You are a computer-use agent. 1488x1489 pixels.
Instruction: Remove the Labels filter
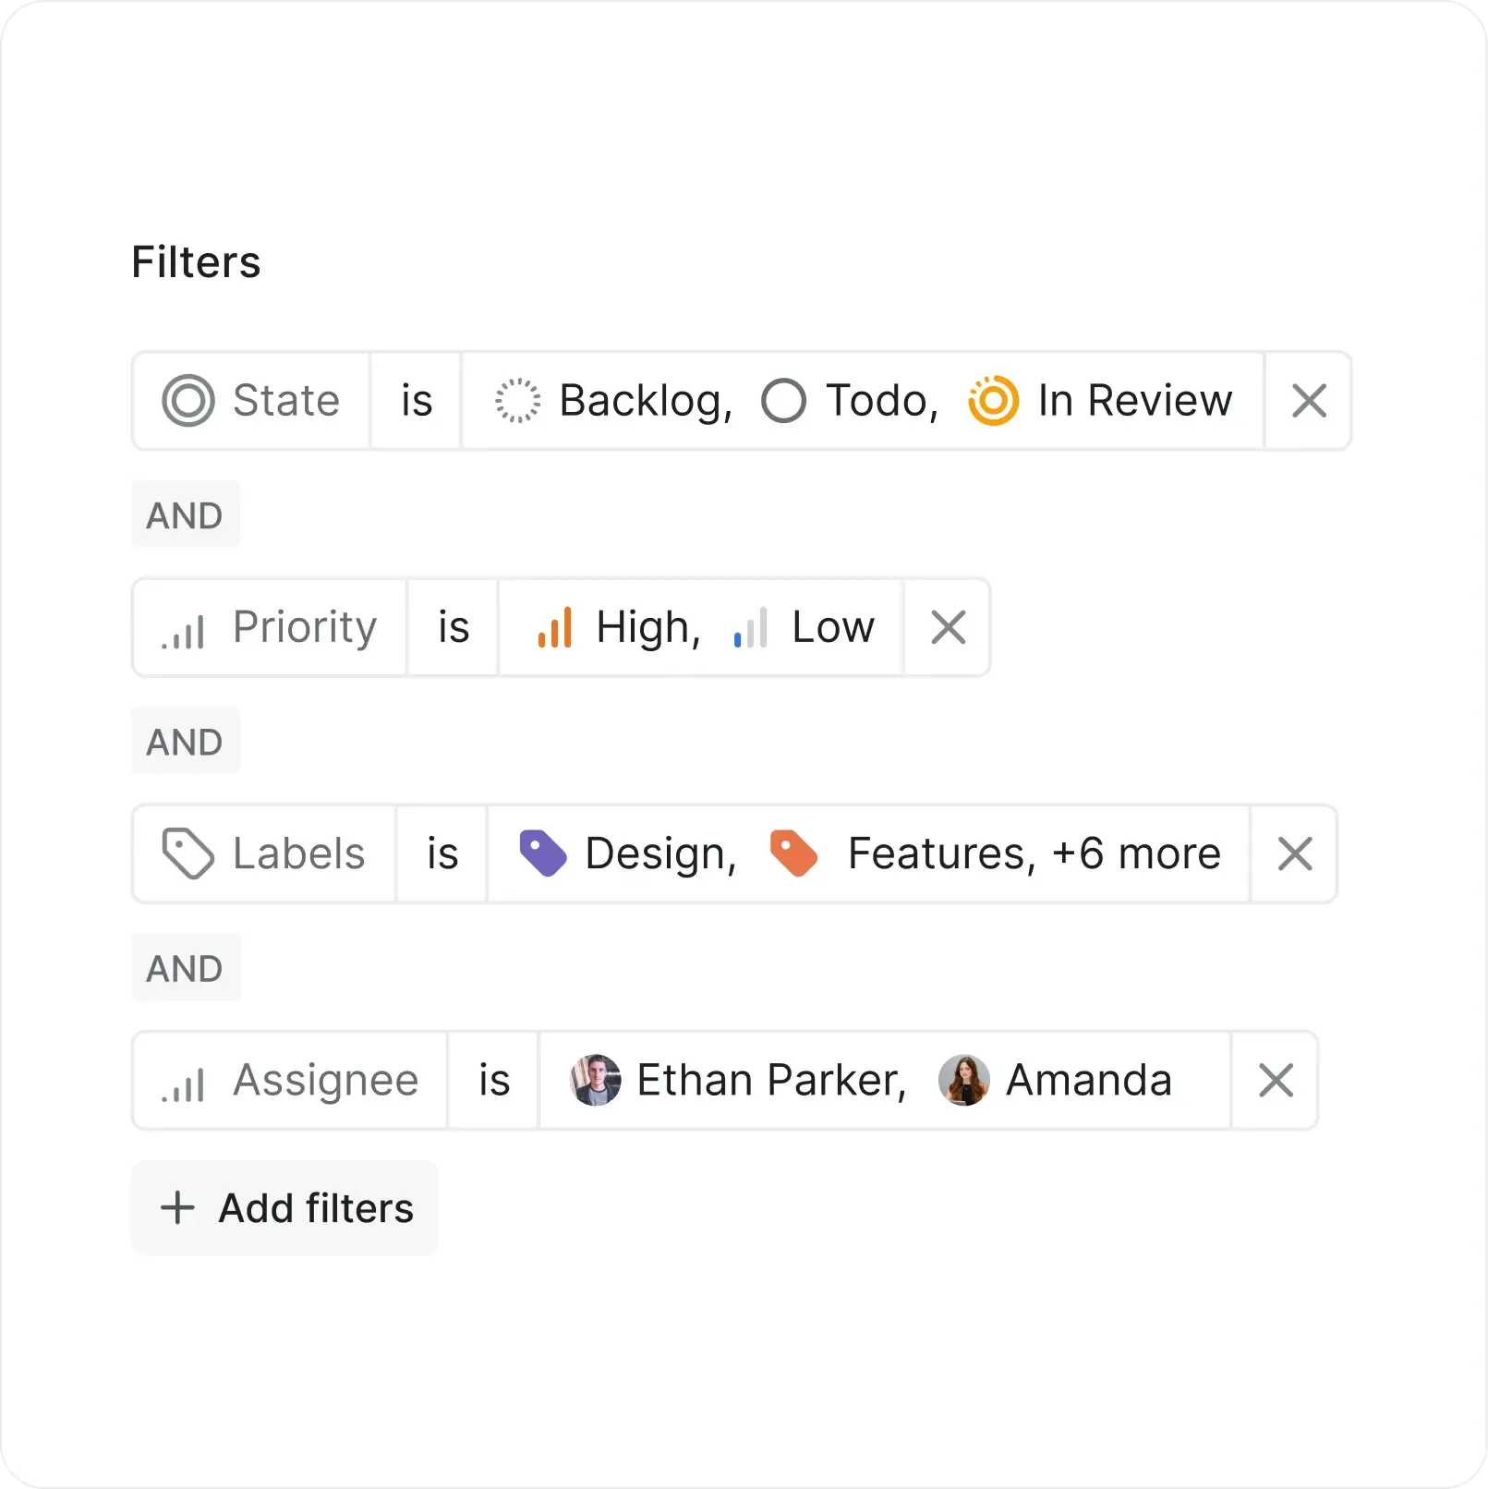click(1294, 853)
